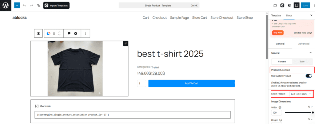Image resolution: width=315 pixels, height=124 pixels.
Task: Click the ablocks block type icon
Action: (48, 33)
